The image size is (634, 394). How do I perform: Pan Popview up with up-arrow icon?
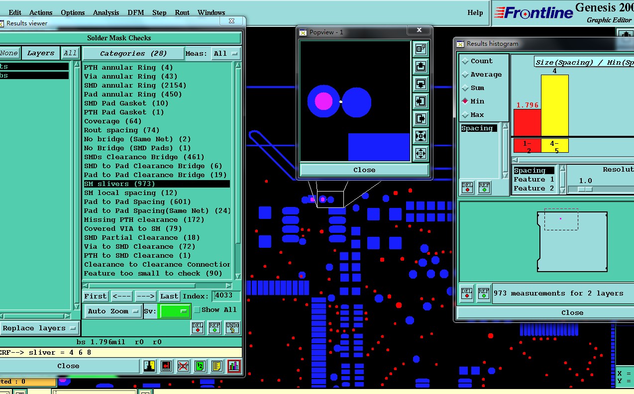click(x=421, y=67)
